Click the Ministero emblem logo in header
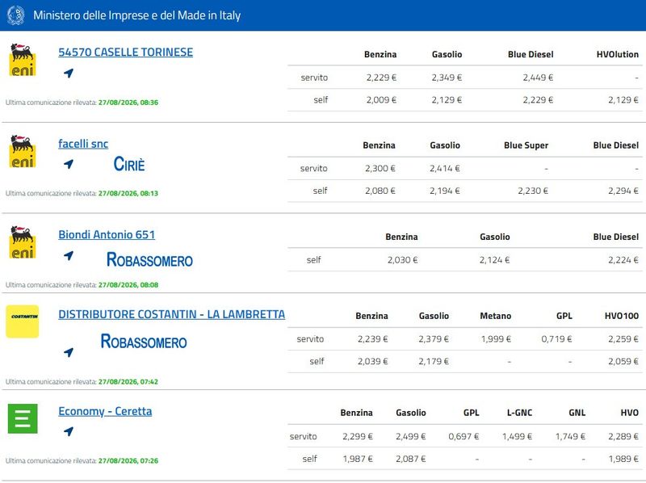646x483 pixels. [15, 15]
